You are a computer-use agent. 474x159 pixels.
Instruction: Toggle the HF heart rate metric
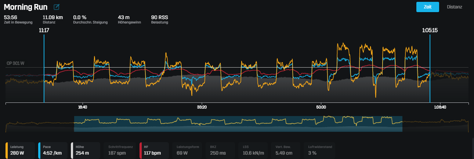(154, 150)
